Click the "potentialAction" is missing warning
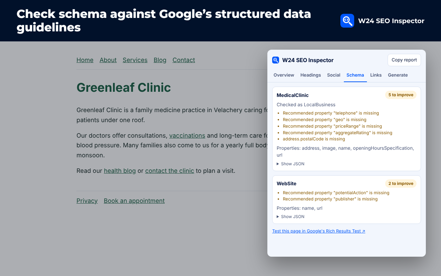441x276 pixels. (336, 193)
